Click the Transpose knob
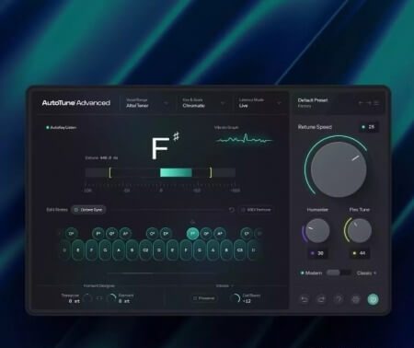Screen dimensions: 414x348 (x=87, y=298)
